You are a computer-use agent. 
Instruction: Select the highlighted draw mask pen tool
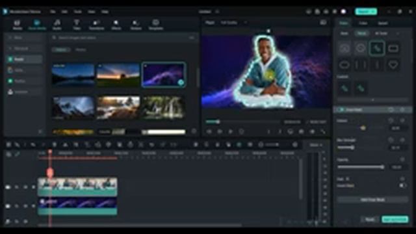coord(377,48)
